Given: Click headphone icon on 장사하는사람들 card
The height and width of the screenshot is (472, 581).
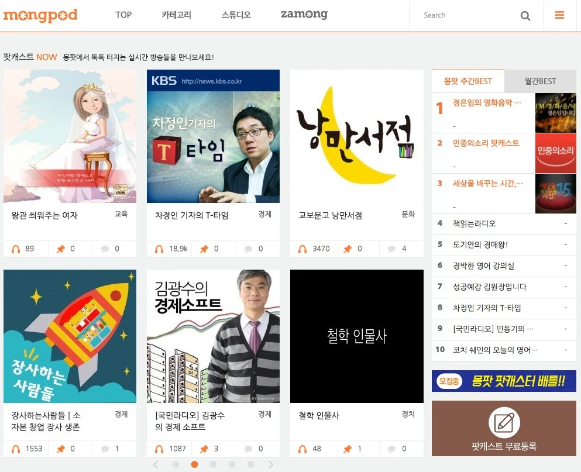Looking at the screenshot, I should [x=16, y=449].
